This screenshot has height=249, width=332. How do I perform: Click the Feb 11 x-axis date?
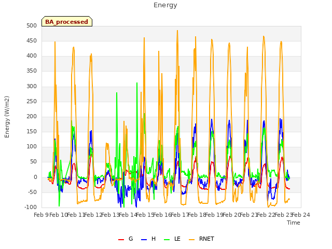(x=75, y=215)
